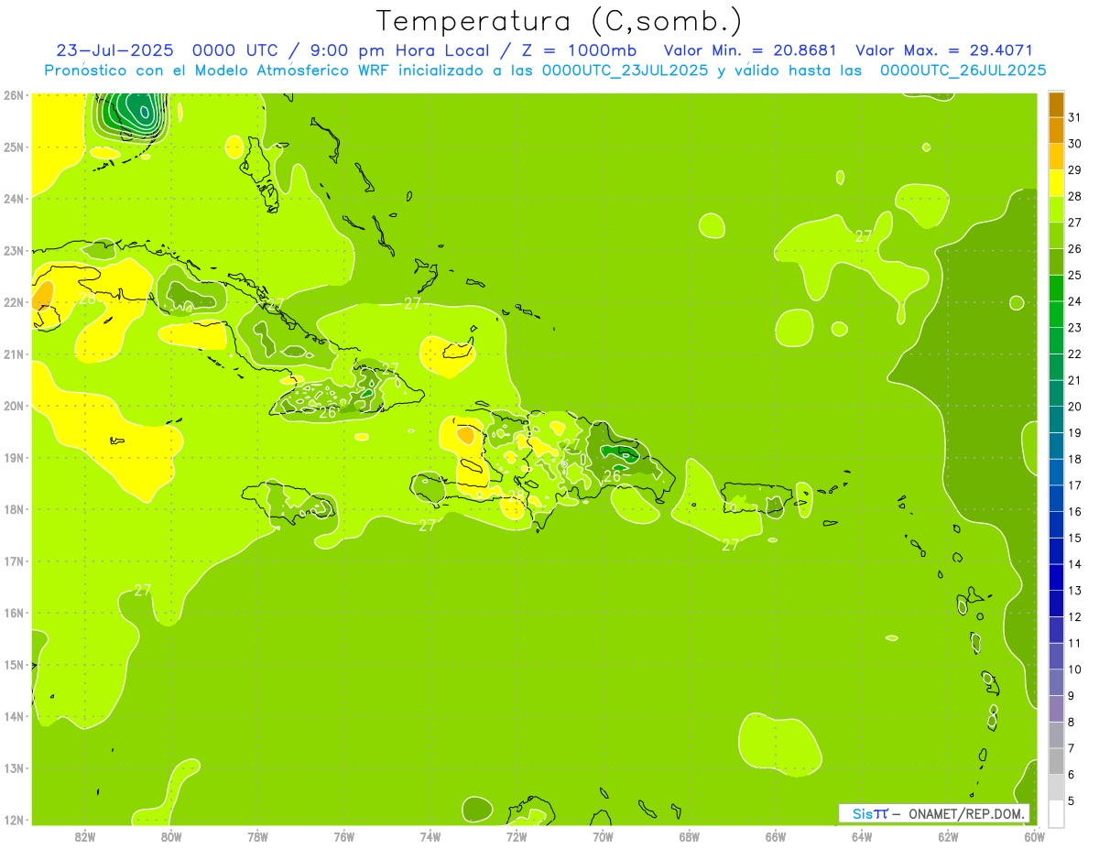
Task: Click the "72W" longitude axis label
Action: pyautogui.click(x=517, y=836)
